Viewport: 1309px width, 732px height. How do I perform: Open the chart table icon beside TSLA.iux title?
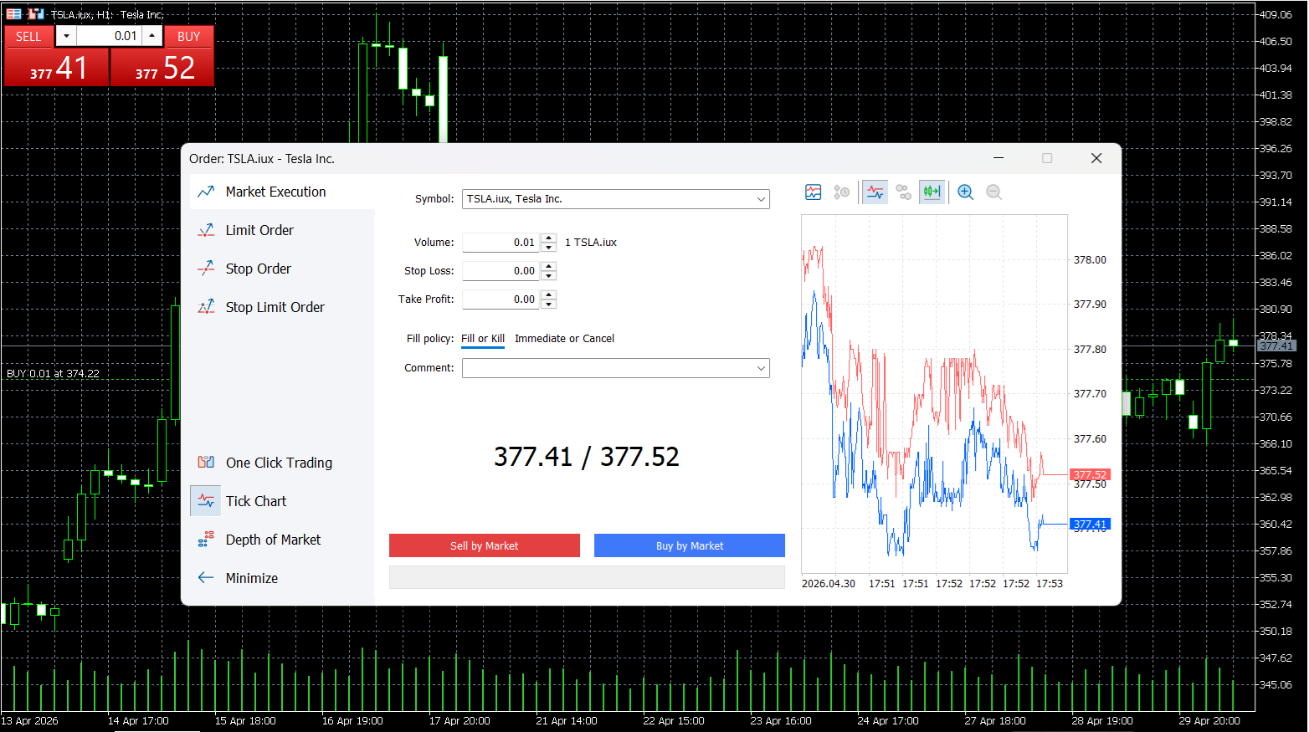(x=14, y=13)
